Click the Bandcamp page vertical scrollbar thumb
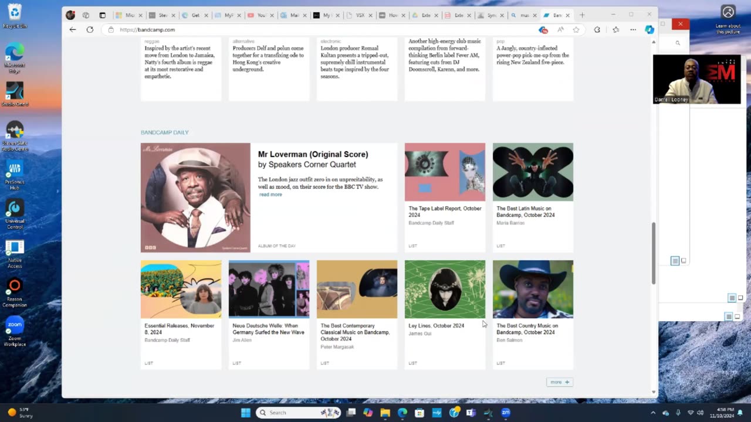Image resolution: width=751 pixels, height=422 pixels. click(654, 253)
